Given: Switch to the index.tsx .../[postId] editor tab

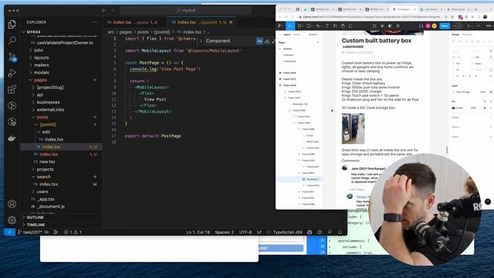Looking at the screenshot, I should coord(201,22).
